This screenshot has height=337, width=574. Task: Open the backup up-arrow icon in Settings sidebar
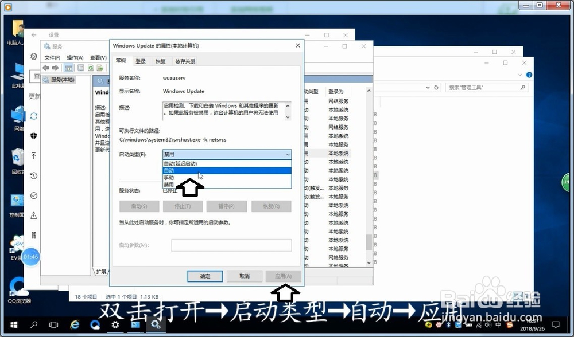pyautogui.click(x=34, y=156)
